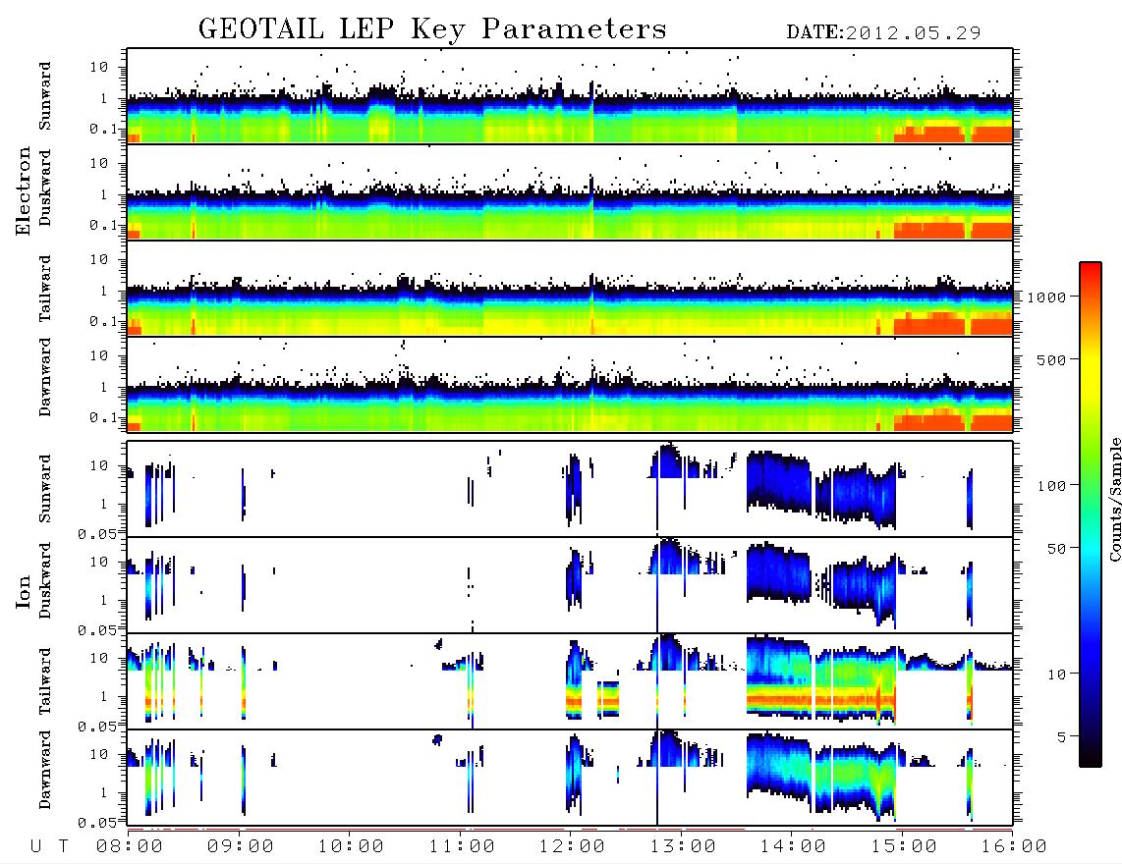Select the Ion Sunward axis label
The width and height of the screenshot is (1122, 864).
[x=45, y=489]
